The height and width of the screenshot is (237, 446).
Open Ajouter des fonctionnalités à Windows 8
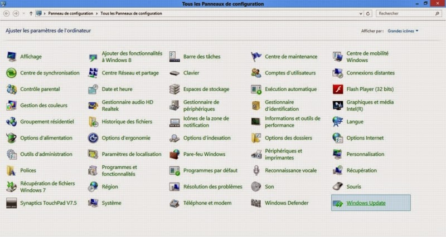pyautogui.click(x=132, y=57)
